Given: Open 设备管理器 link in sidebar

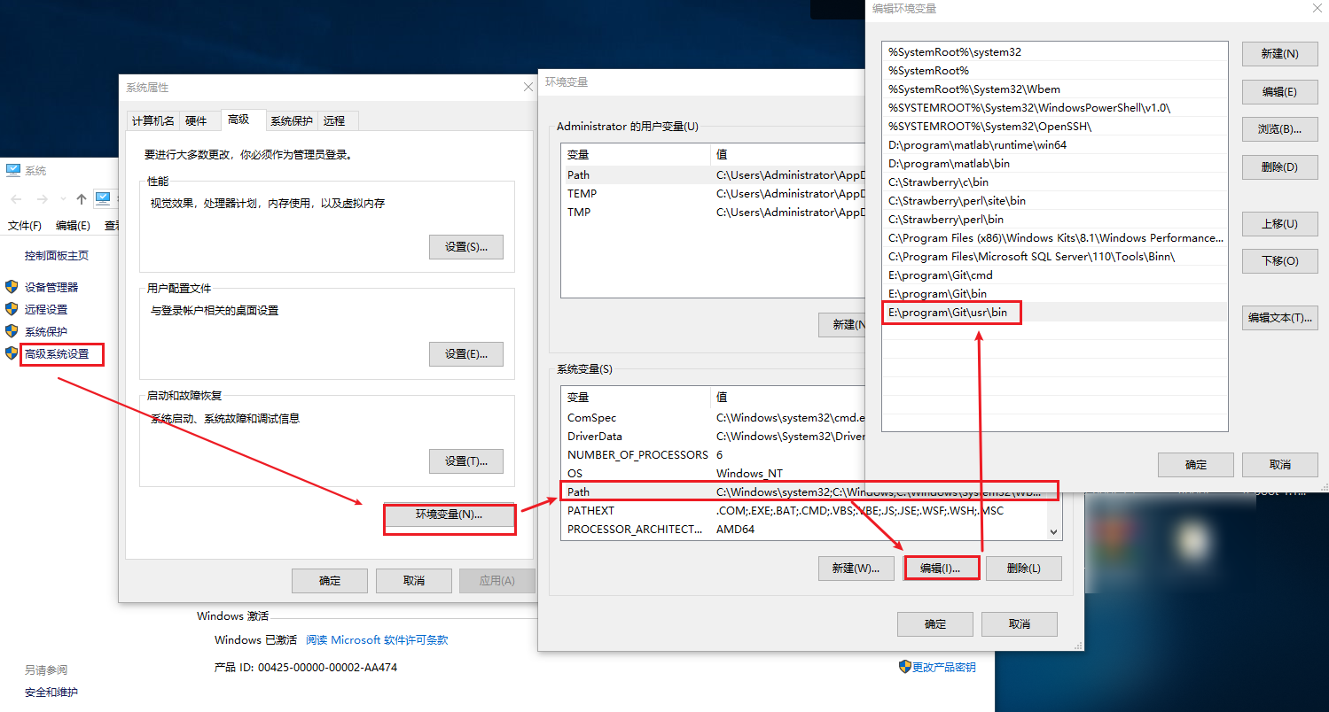Looking at the screenshot, I should pyautogui.click(x=51, y=287).
